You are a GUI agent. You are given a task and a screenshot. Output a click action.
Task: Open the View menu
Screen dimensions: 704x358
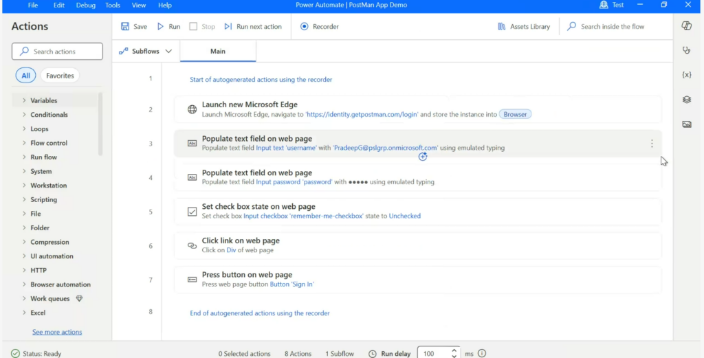pyautogui.click(x=139, y=5)
